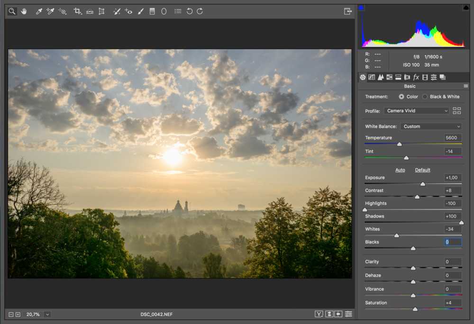The width and height of the screenshot is (474, 324).
Task: Click the Auto tone link
Action: click(x=400, y=170)
